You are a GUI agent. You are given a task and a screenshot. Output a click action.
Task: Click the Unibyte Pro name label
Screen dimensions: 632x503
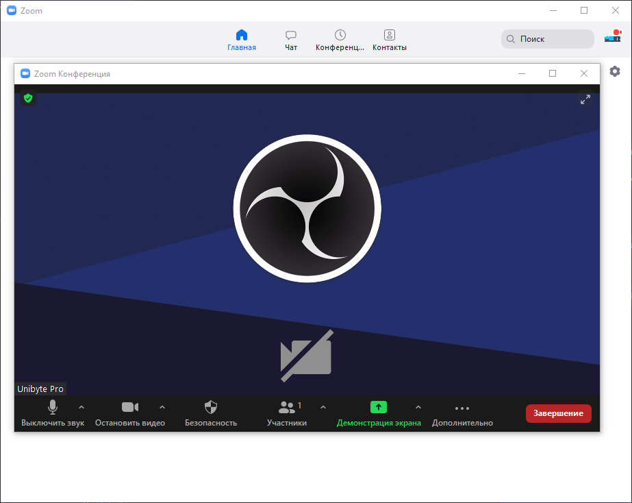click(40, 389)
